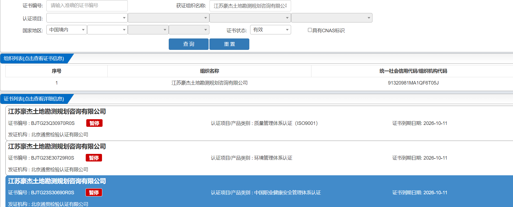The height and width of the screenshot is (207, 513).
Task: Open the first 认证项目 dropdown
Action: pyautogui.click(x=87, y=18)
